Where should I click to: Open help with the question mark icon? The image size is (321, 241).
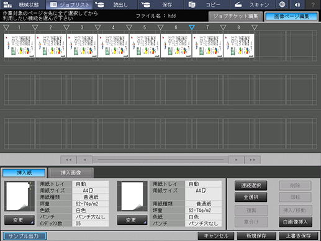313,4
